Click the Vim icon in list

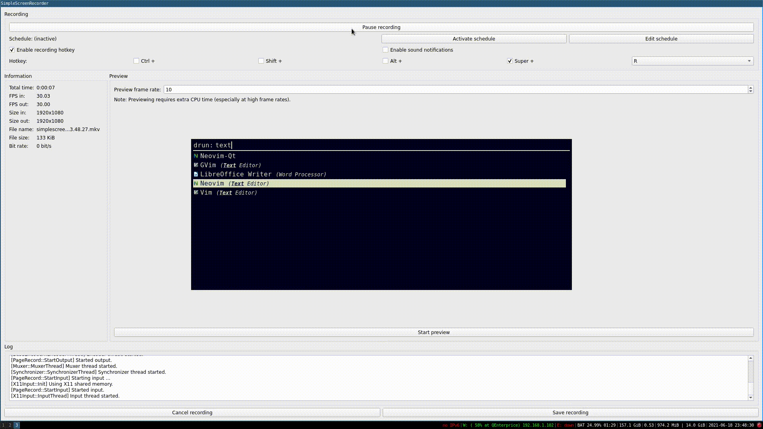point(196,193)
